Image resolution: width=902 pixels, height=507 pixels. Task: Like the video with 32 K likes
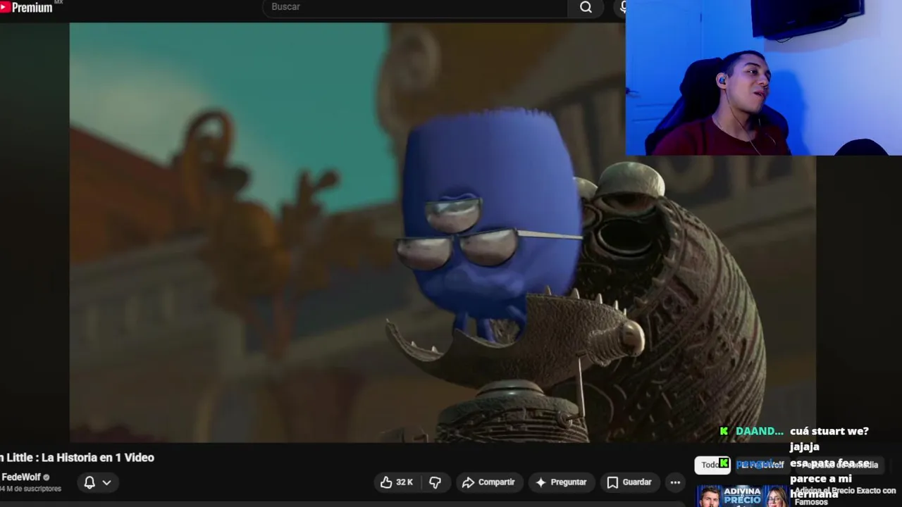[x=397, y=482]
